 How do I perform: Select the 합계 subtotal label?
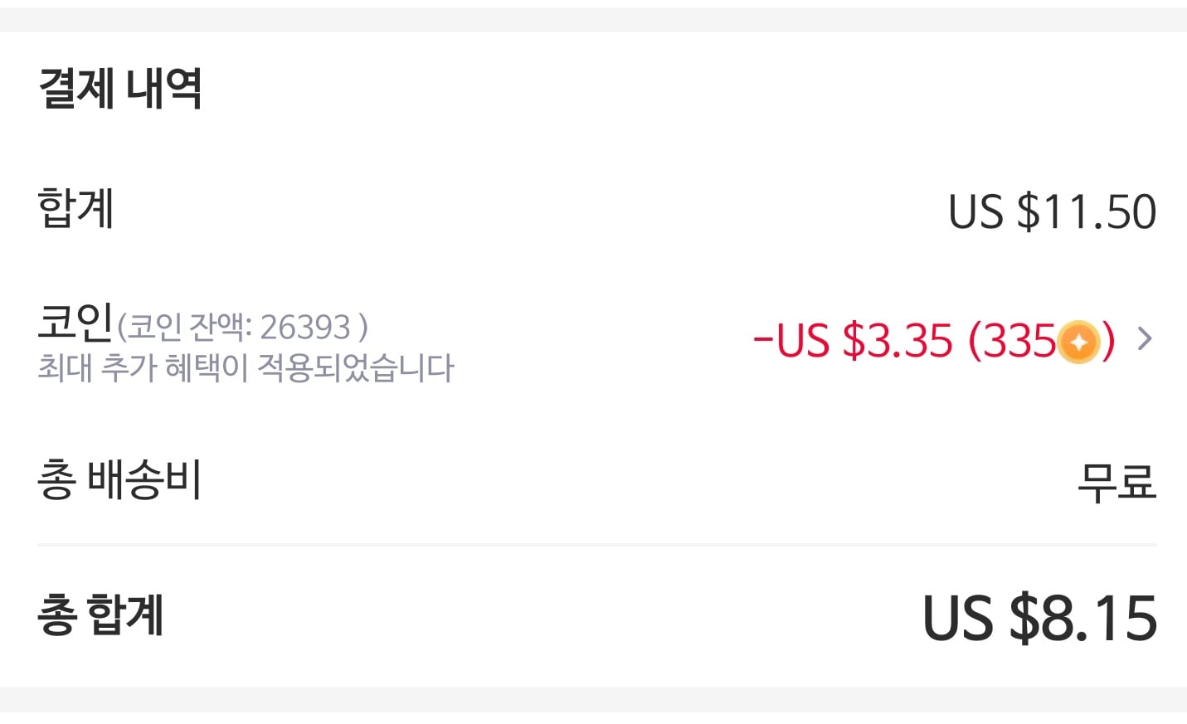click(x=75, y=208)
